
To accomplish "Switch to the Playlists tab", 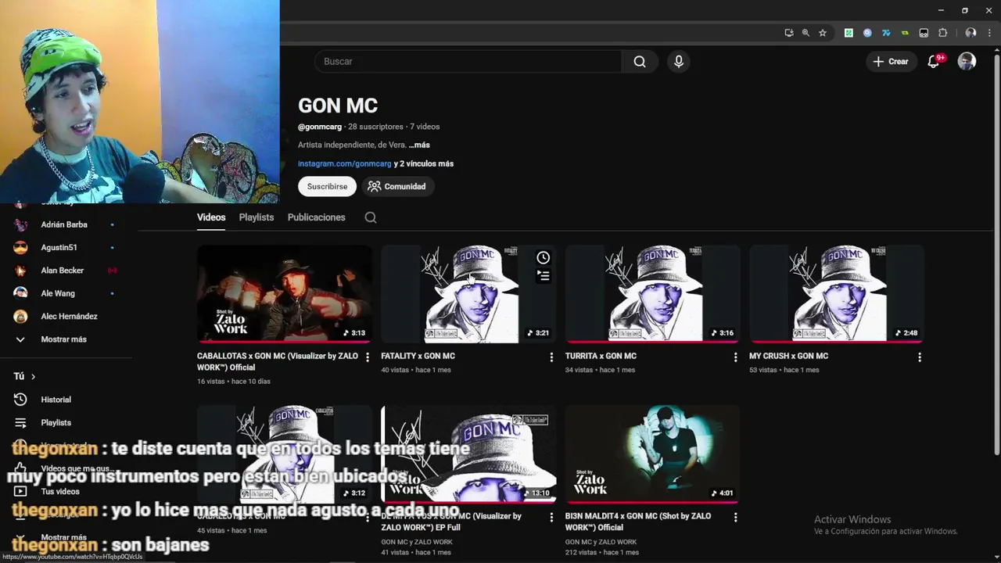I will pyautogui.click(x=257, y=217).
